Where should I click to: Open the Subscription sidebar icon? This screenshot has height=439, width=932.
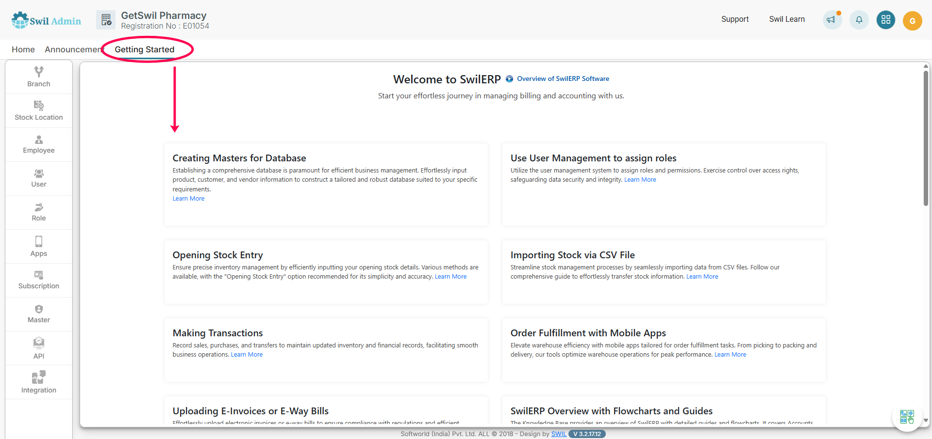point(39,275)
